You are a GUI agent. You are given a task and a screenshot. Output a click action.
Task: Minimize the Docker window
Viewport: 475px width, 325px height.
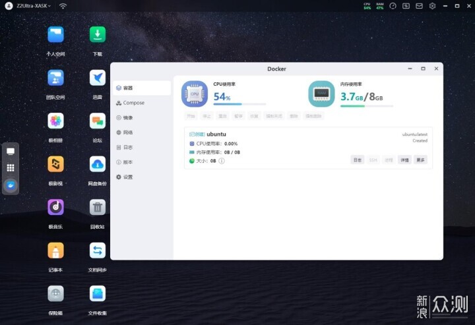(410, 69)
